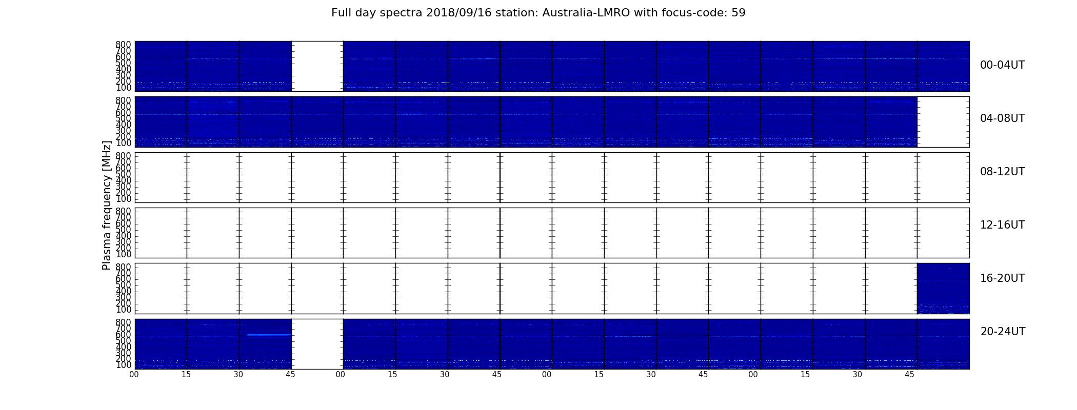The image size is (1077, 410).
Task: Click the first '00' tick label on the time axis
Action: [134, 375]
